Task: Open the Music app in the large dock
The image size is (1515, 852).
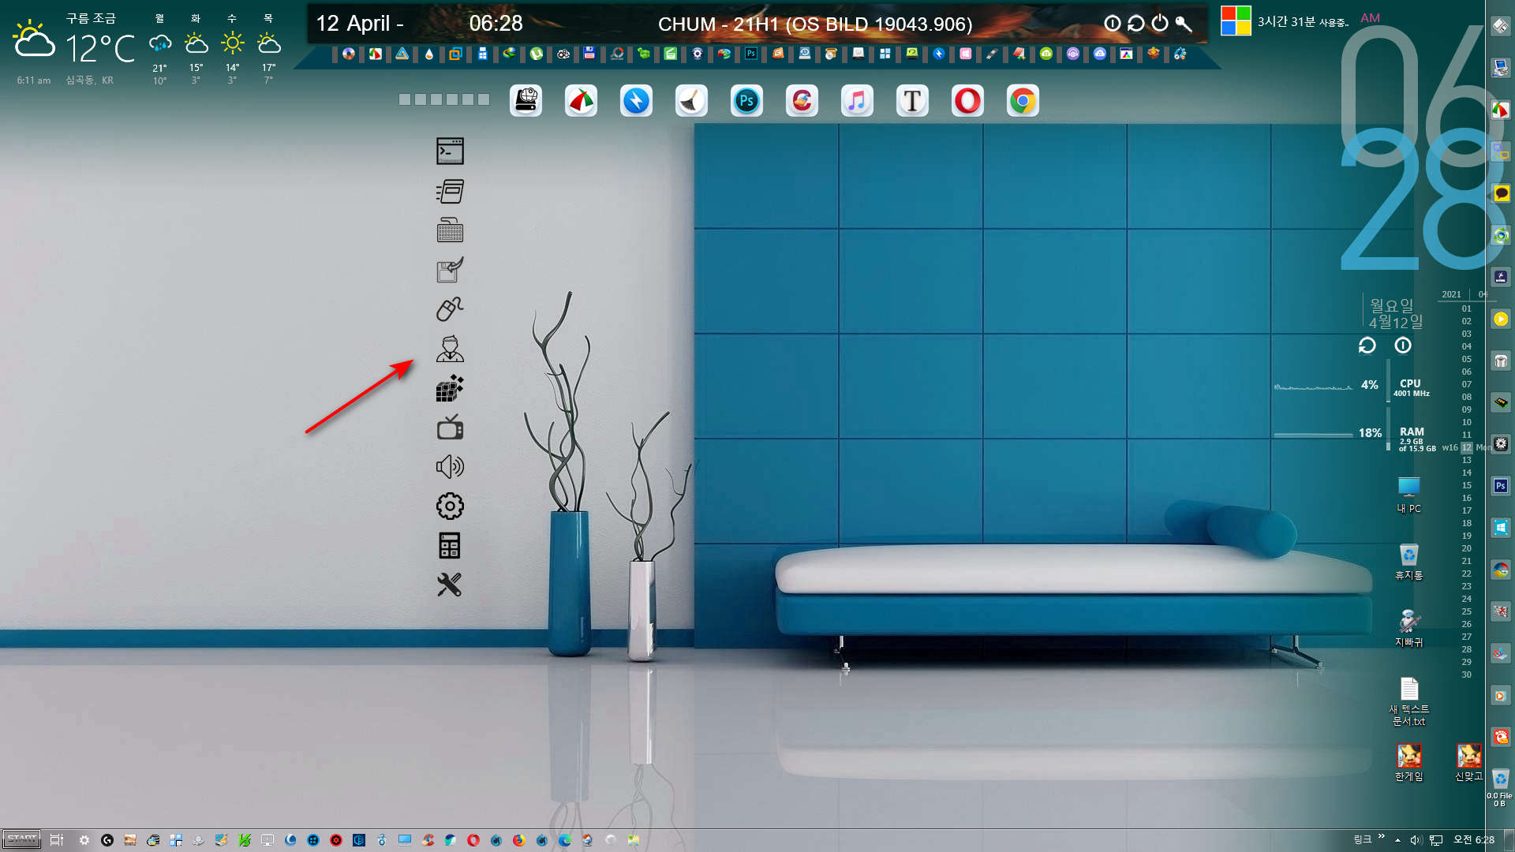Action: pos(857,101)
